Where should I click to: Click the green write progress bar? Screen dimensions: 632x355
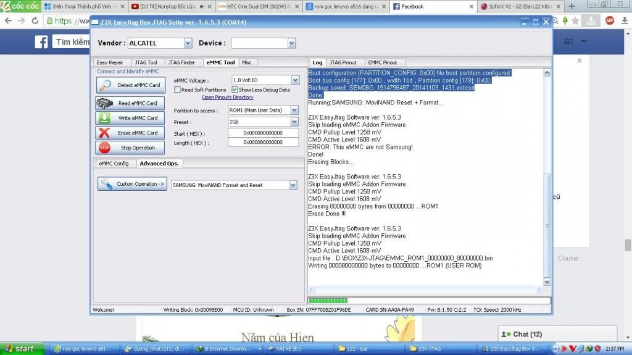pos(328,301)
